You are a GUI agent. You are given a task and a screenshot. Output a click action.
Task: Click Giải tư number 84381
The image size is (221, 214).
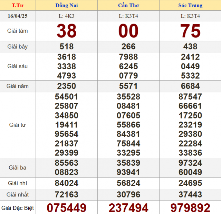128,134
